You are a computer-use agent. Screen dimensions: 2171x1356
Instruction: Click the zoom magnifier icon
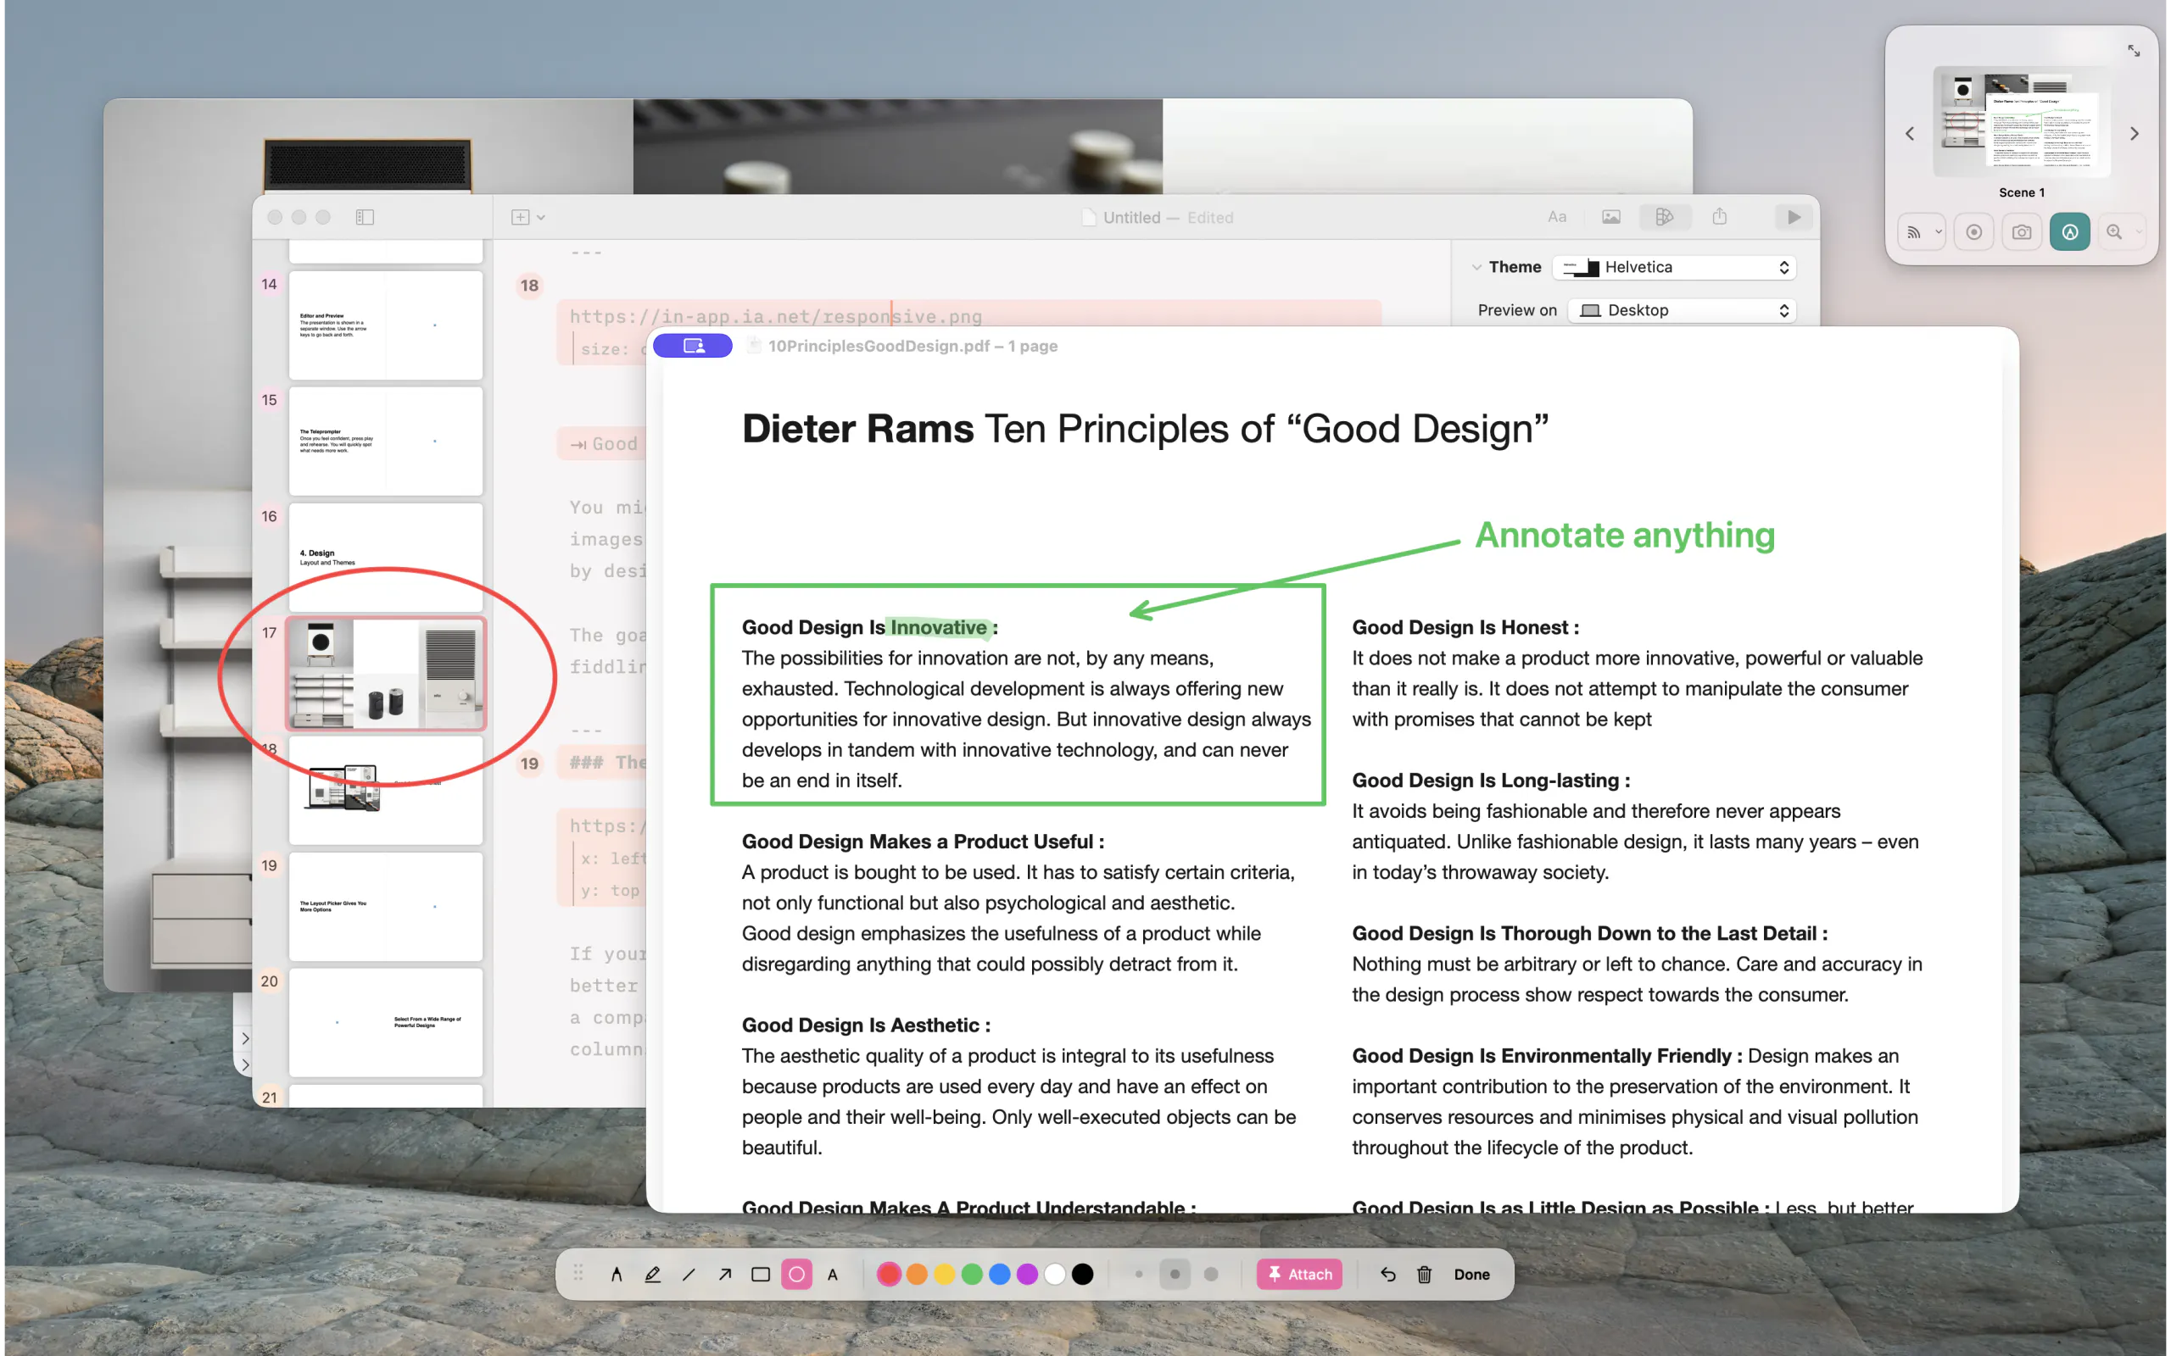(x=2114, y=232)
